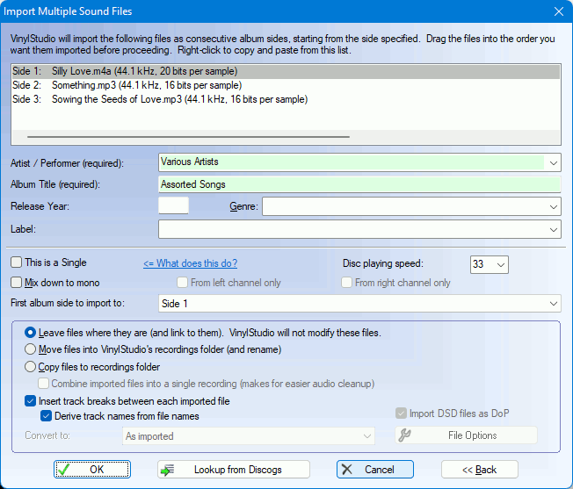Enable the 'Mix down to mono' checkbox
Viewport: 573px width, 489px height.
[17, 283]
